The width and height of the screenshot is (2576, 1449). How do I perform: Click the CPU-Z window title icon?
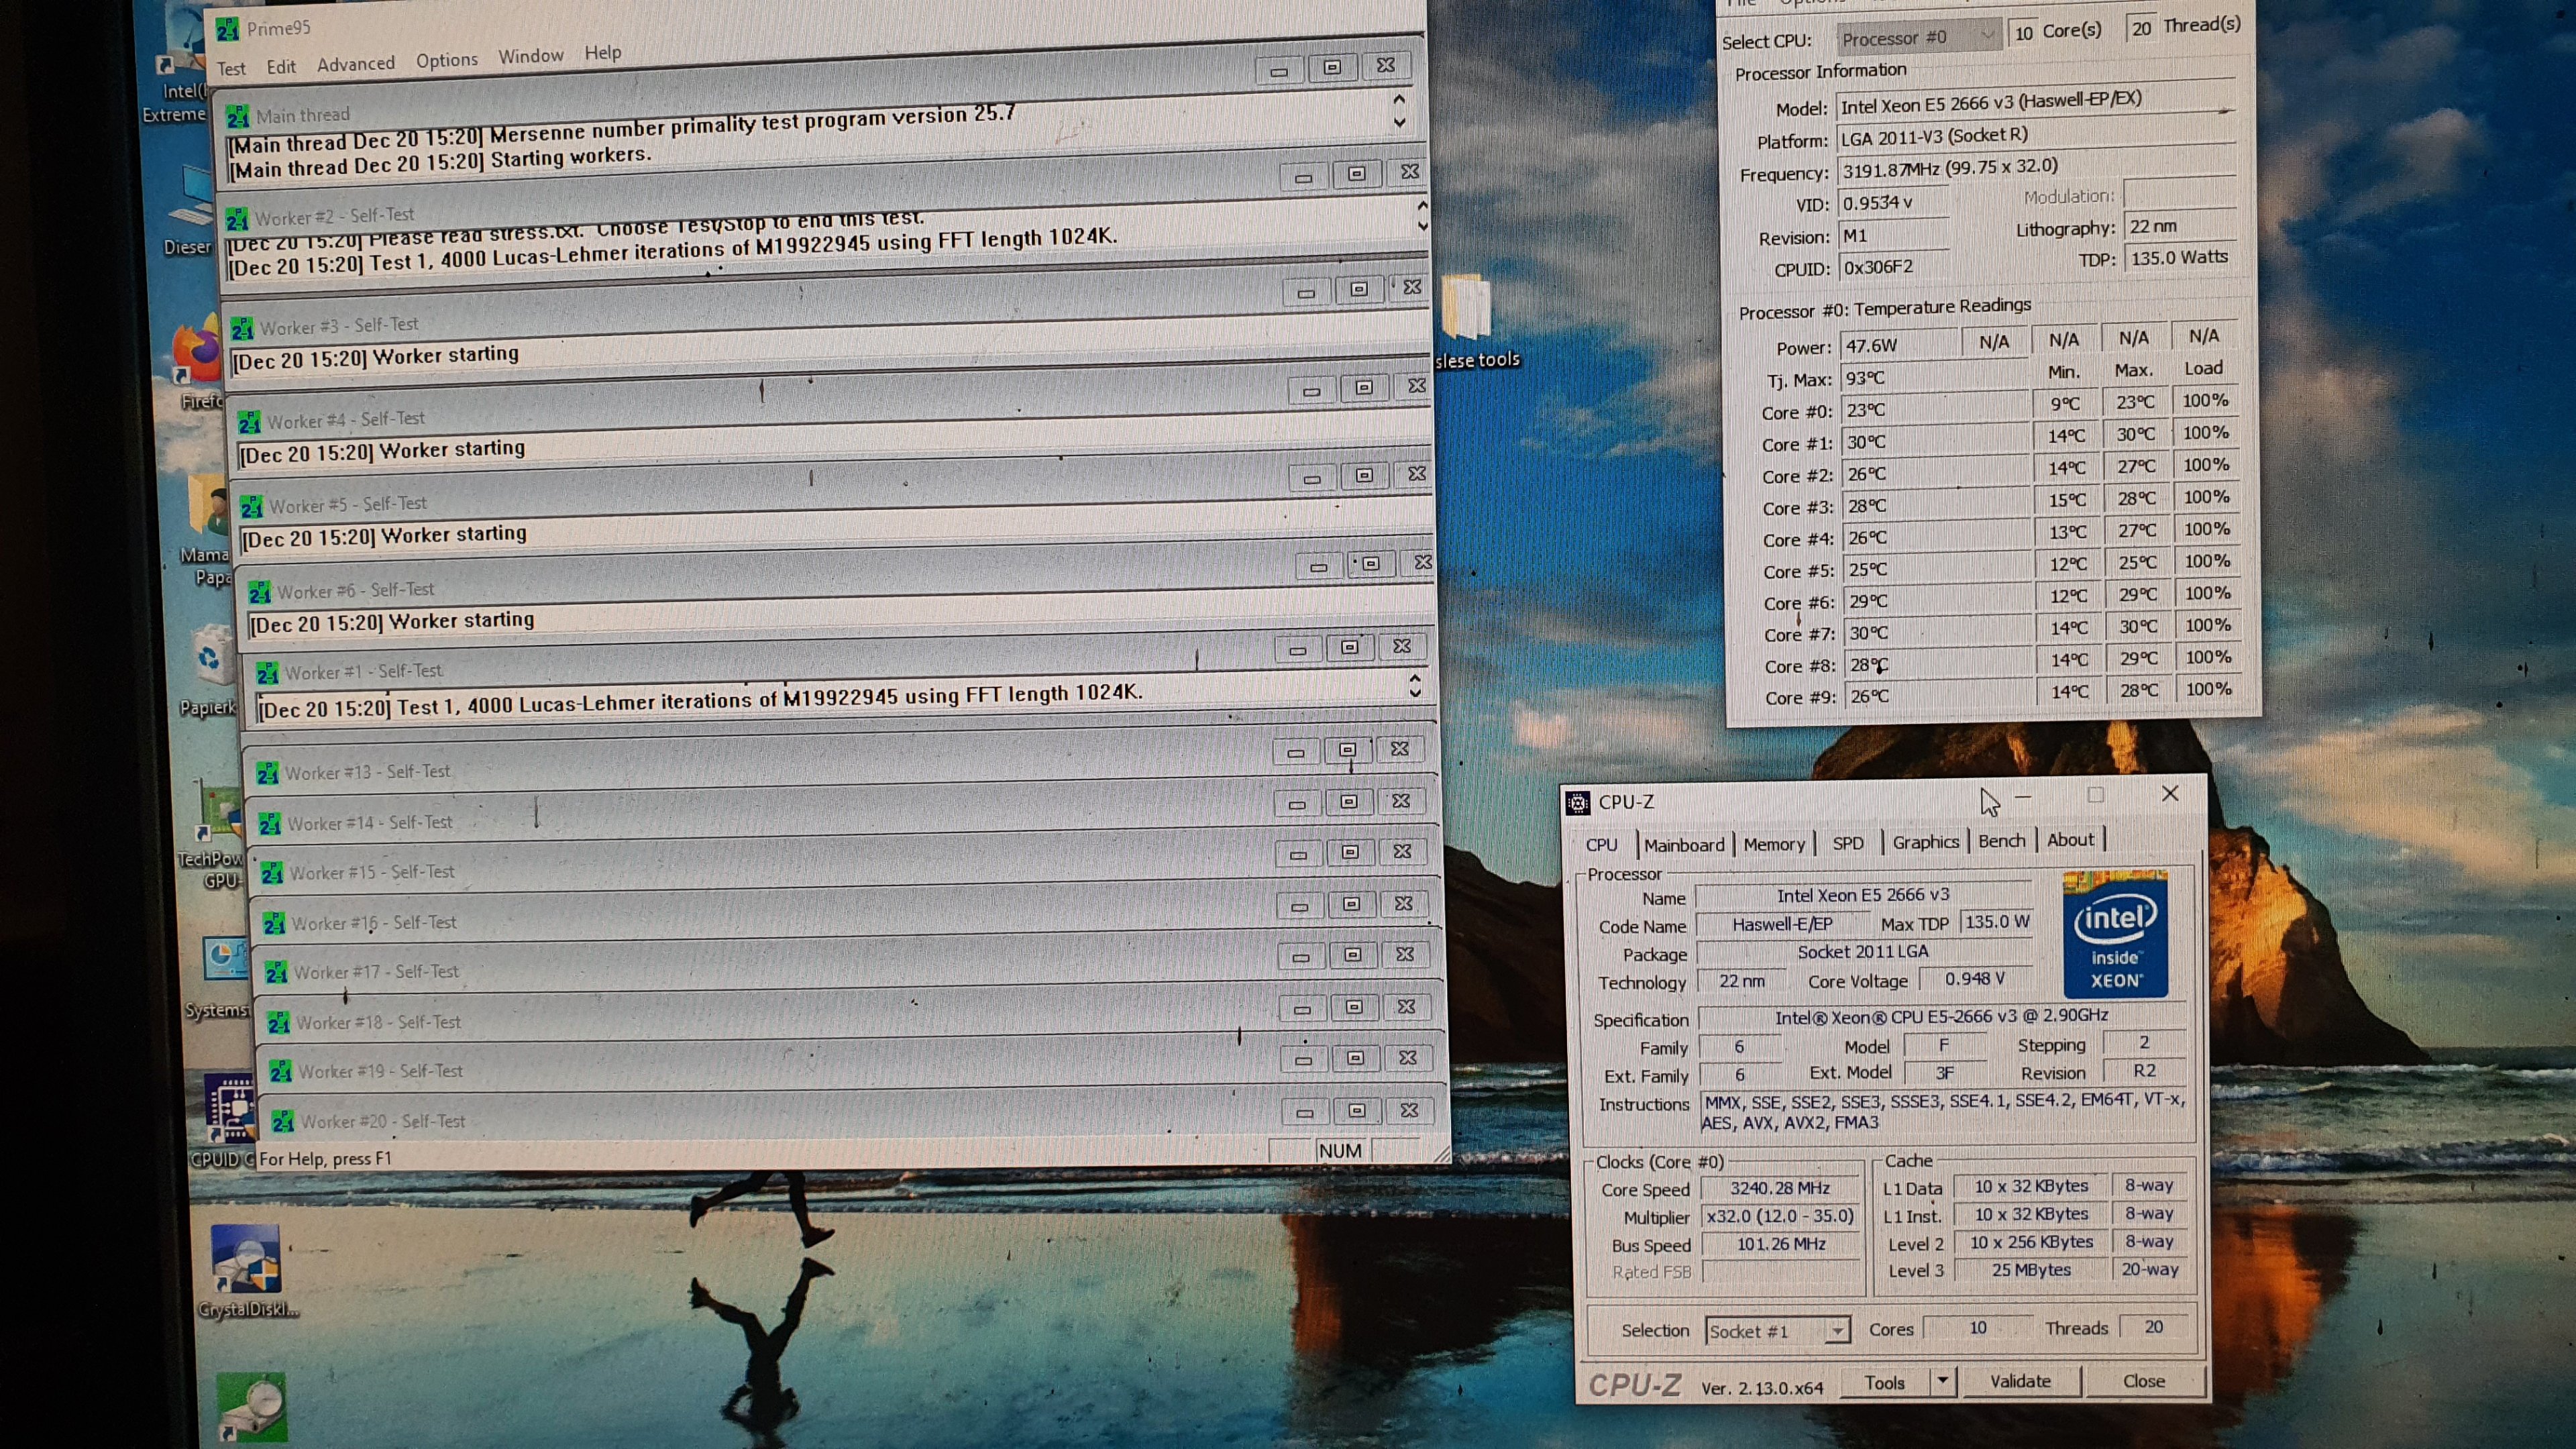coord(1578,802)
